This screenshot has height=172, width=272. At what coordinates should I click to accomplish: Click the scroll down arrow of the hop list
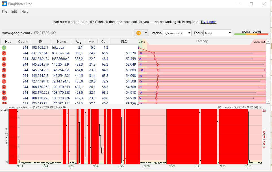click(x=268, y=101)
